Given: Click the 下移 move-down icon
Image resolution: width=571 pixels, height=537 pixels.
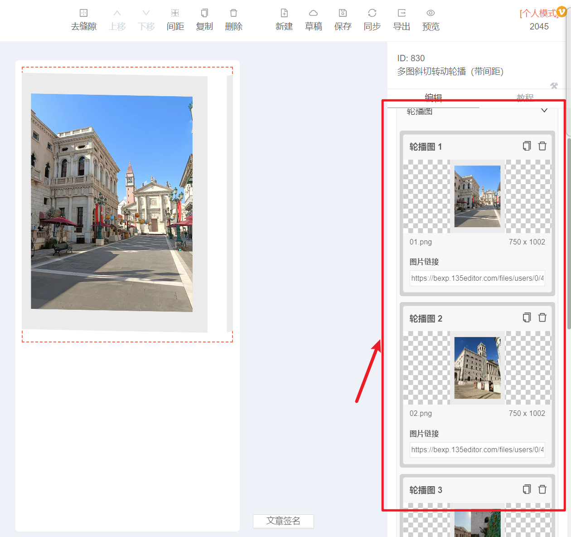Looking at the screenshot, I should [x=146, y=13].
